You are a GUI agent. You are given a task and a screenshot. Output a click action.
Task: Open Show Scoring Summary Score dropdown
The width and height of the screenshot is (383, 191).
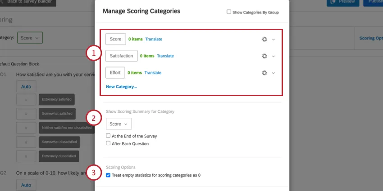pyautogui.click(x=119, y=124)
